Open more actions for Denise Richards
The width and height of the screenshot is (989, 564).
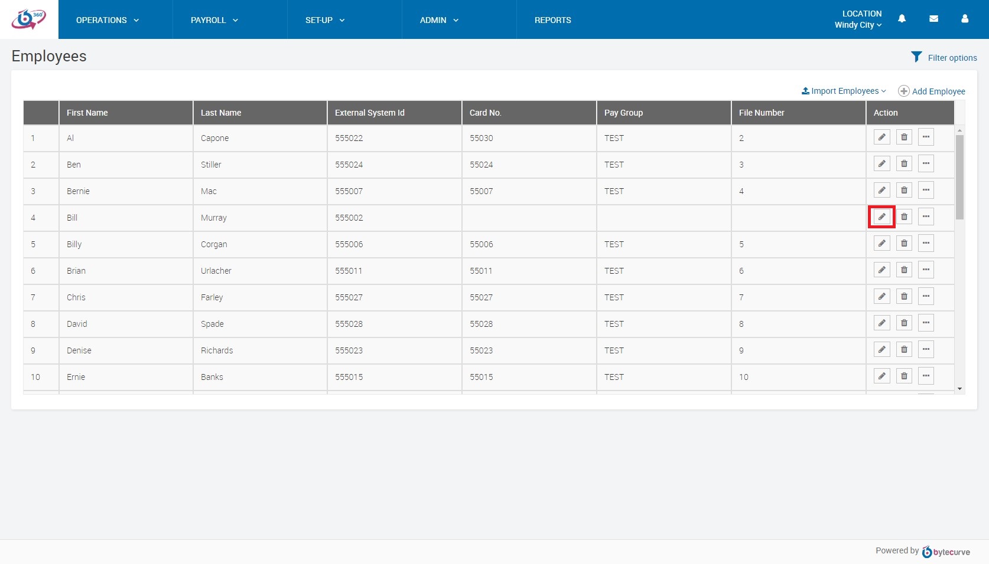[x=926, y=350]
